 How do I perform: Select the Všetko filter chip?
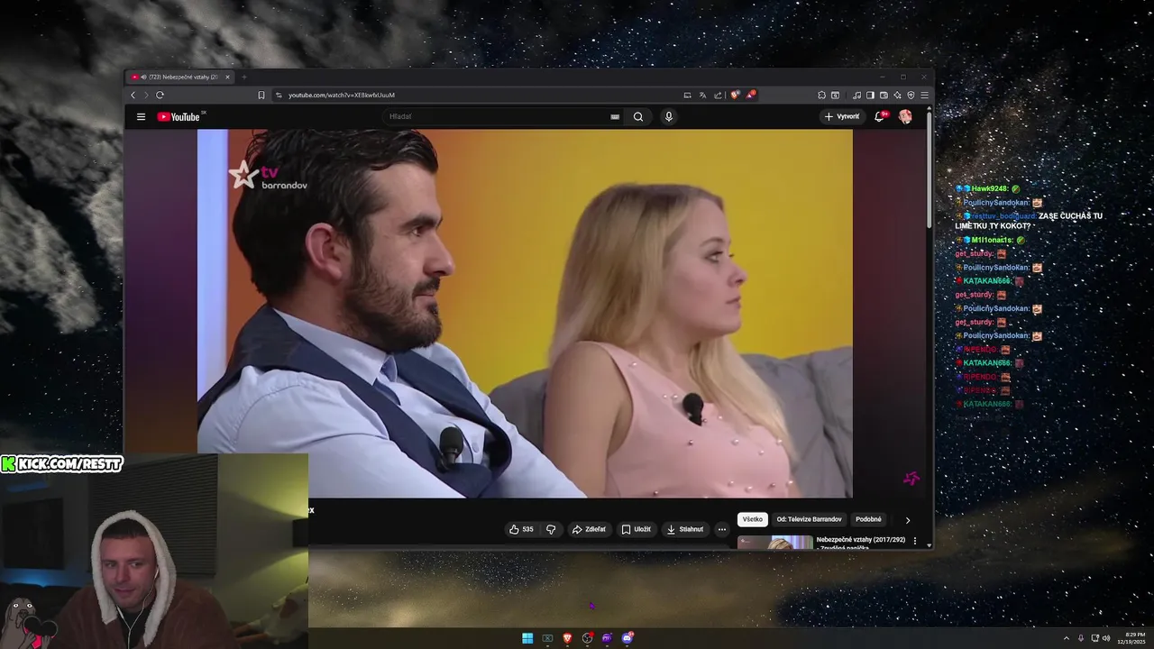point(753,519)
